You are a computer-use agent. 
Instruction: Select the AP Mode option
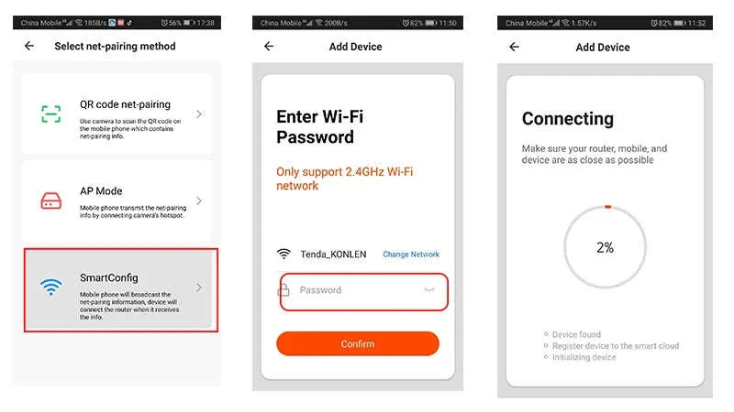(117, 201)
